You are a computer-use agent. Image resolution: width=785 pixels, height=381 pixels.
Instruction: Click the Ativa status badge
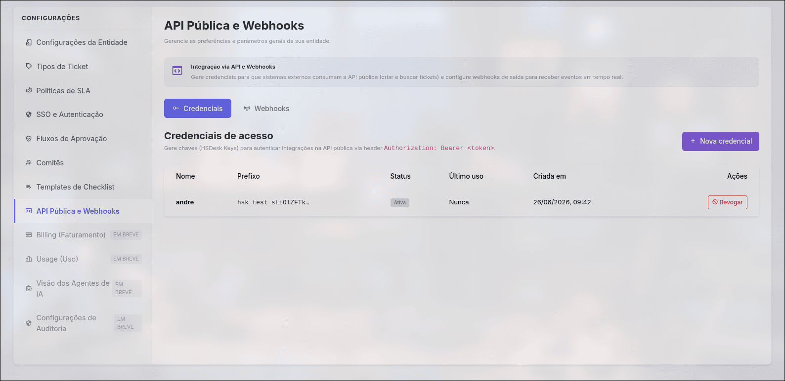click(x=400, y=202)
